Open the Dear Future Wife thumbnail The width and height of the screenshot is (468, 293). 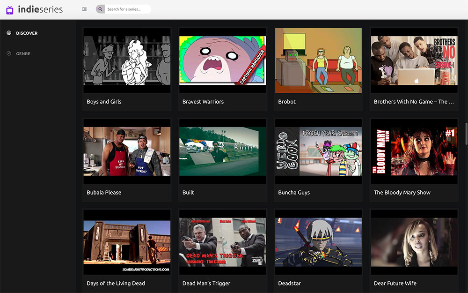point(414,242)
